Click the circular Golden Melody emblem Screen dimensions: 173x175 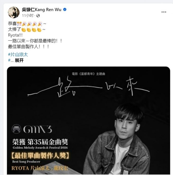(x=17, y=129)
